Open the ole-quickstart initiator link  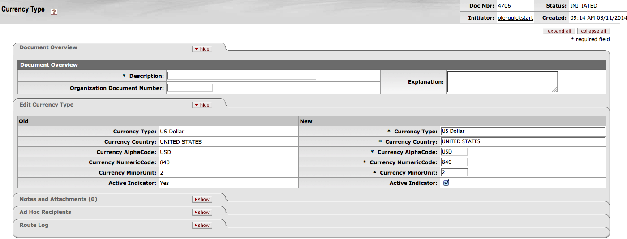pyautogui.click(x=515, y=18)
